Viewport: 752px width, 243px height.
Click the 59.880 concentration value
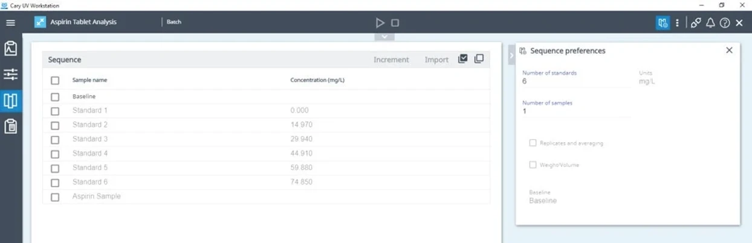pos(302,168)
